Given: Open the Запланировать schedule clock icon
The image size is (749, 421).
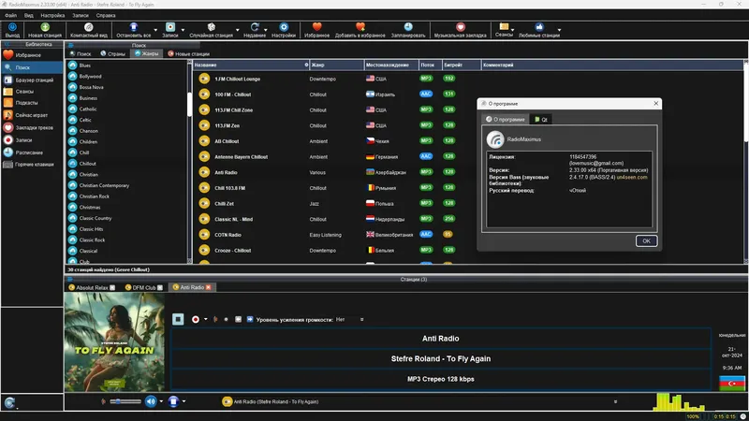Looking at the screenshot, I should pyautogui.click(x=408, y=28).
